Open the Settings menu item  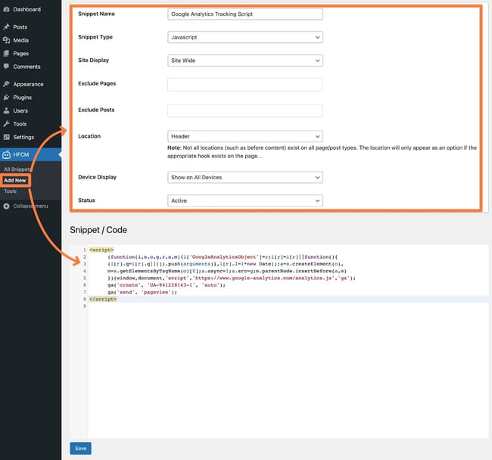(x=23, y=137)
